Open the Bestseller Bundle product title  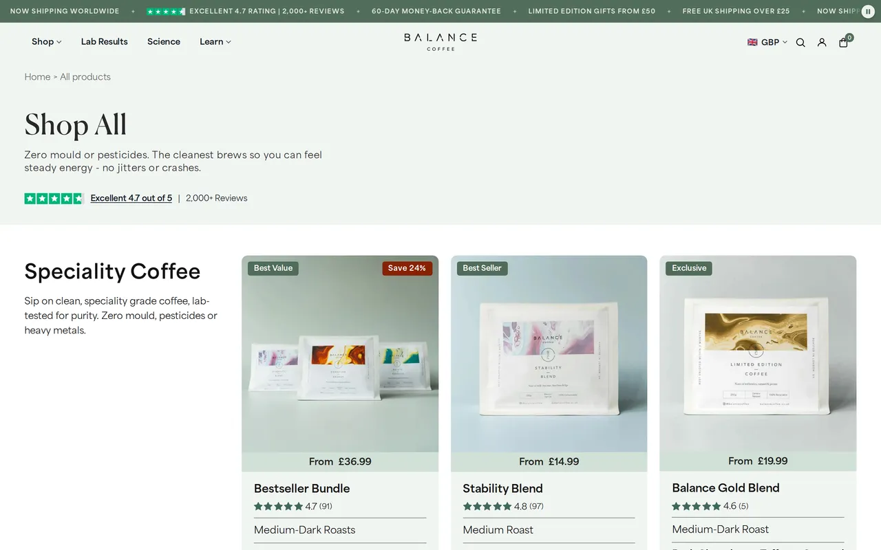(x=302, y=488)
